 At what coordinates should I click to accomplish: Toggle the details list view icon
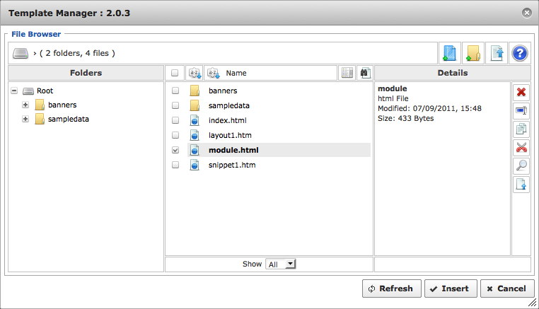click(347, 73)
